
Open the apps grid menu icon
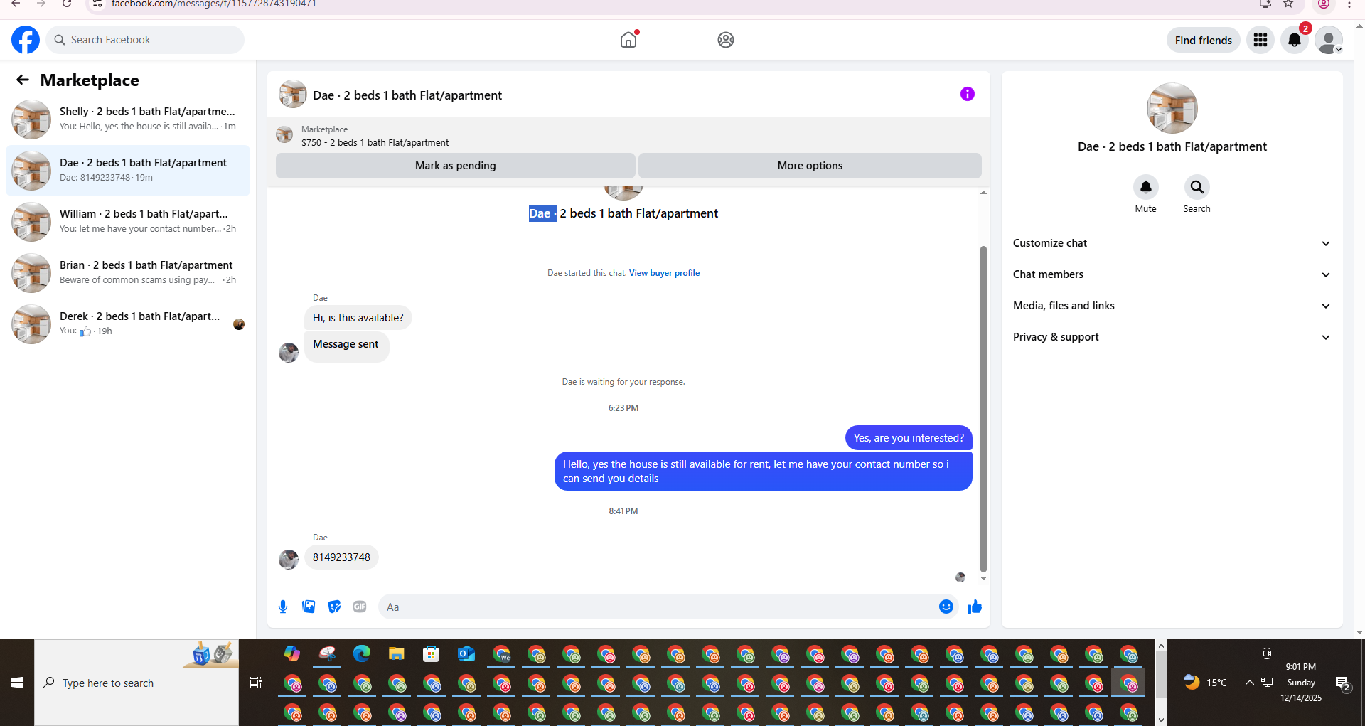(x=1260, y=40)
